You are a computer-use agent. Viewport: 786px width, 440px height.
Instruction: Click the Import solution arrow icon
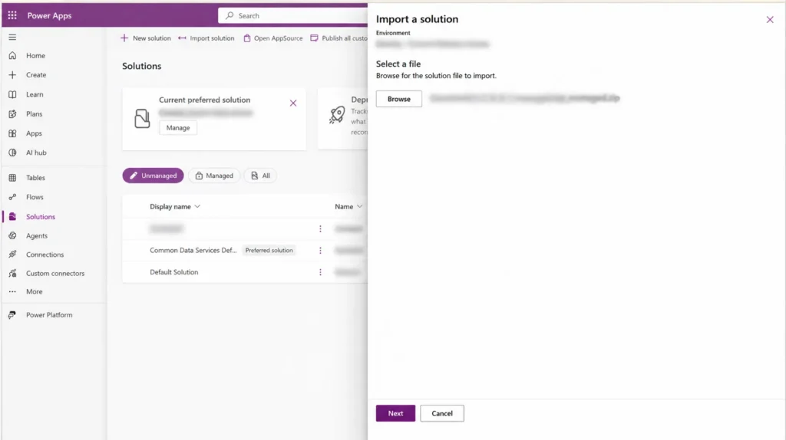[182, 38]
